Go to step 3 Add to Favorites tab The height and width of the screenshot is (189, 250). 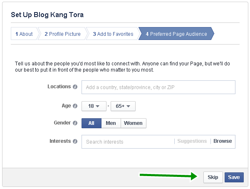(x=113, y=34)
